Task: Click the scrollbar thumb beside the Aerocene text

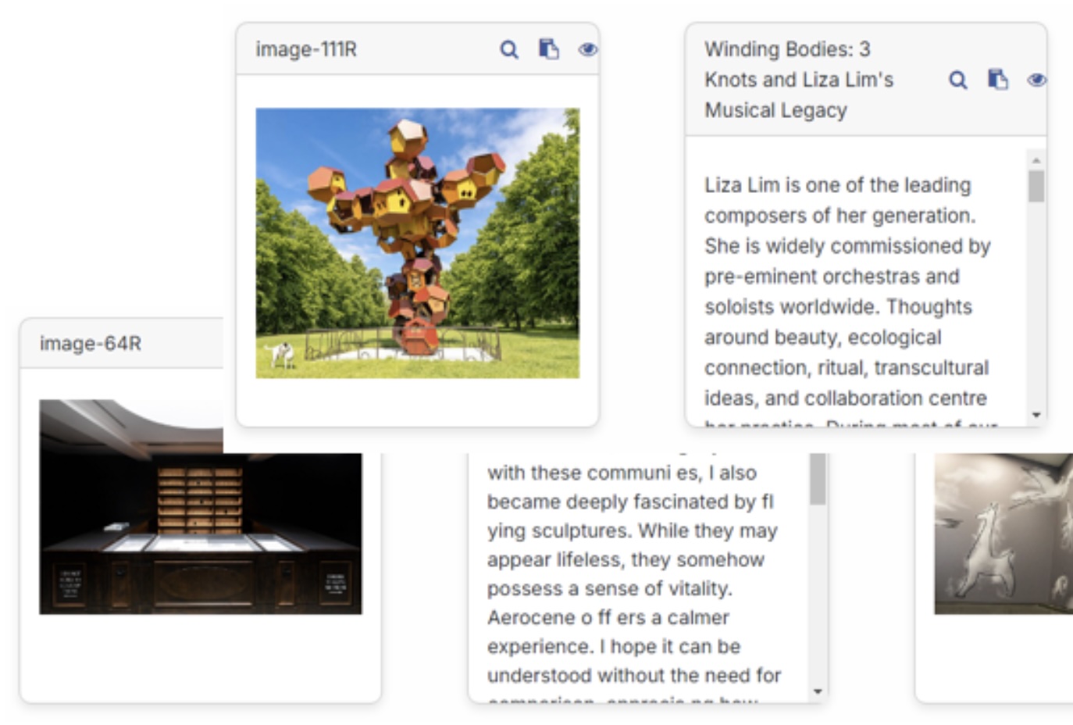Action: pos(818,480)
